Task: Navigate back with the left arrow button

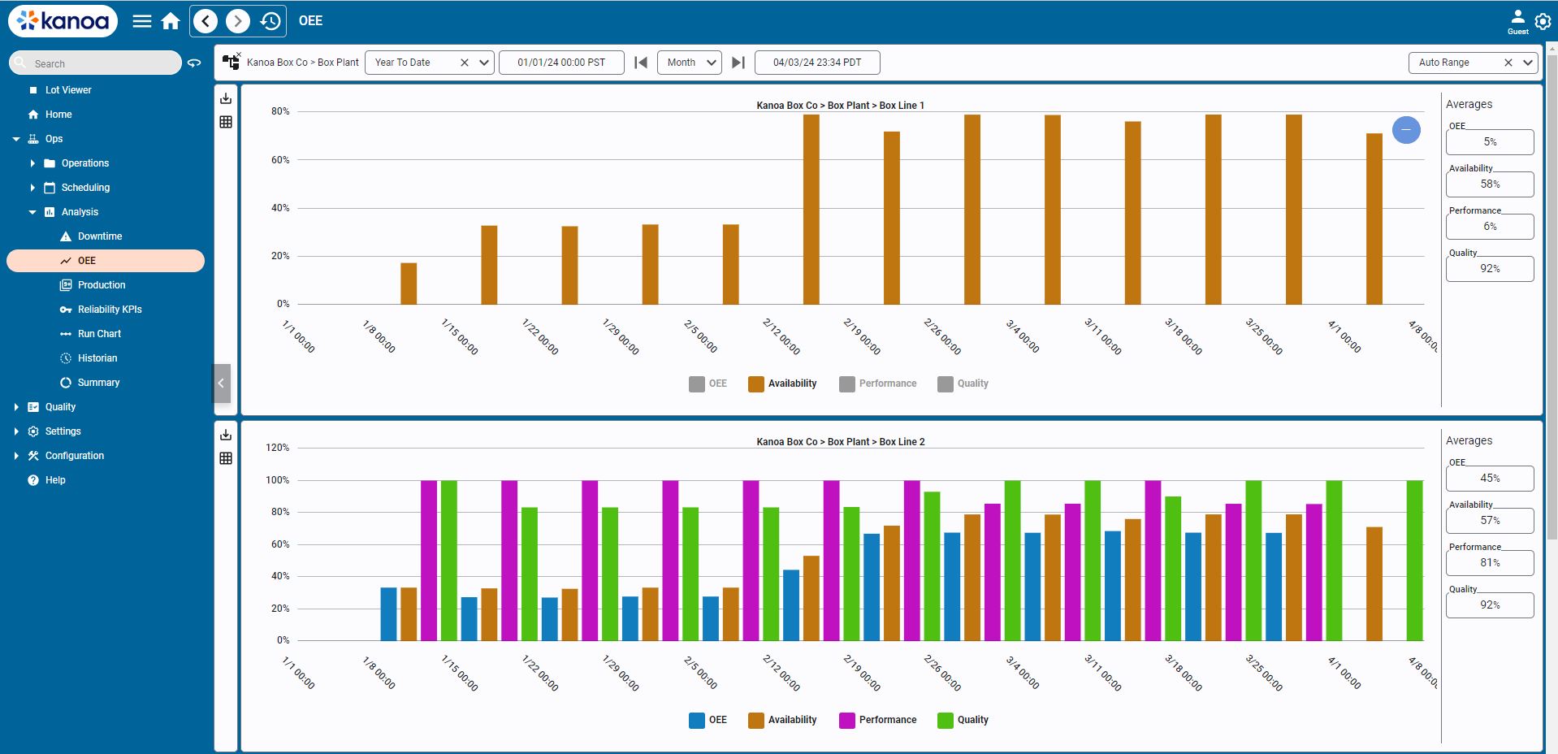Action: tap(206, 21)
